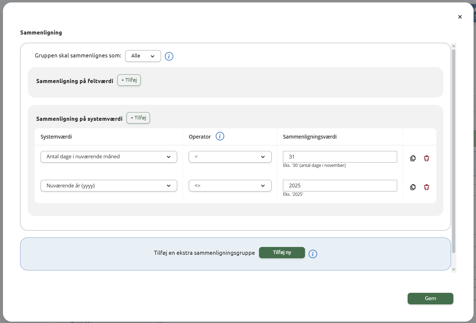
Task: Open the less-than-or-equal operator dropdown
Action: tap(230, 185)
